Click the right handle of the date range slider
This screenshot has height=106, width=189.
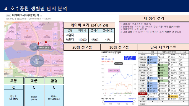click(134, 102)
